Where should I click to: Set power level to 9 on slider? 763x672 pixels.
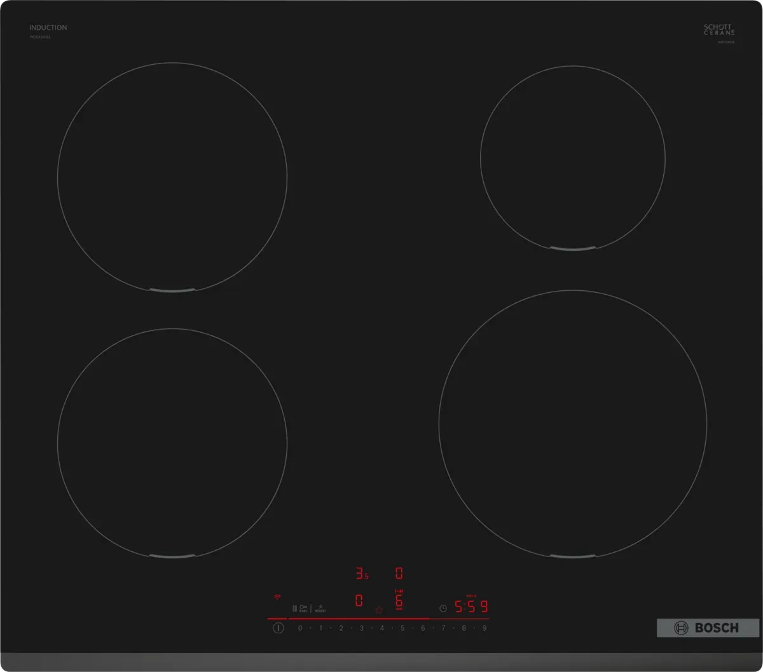(x=485, y=628)
